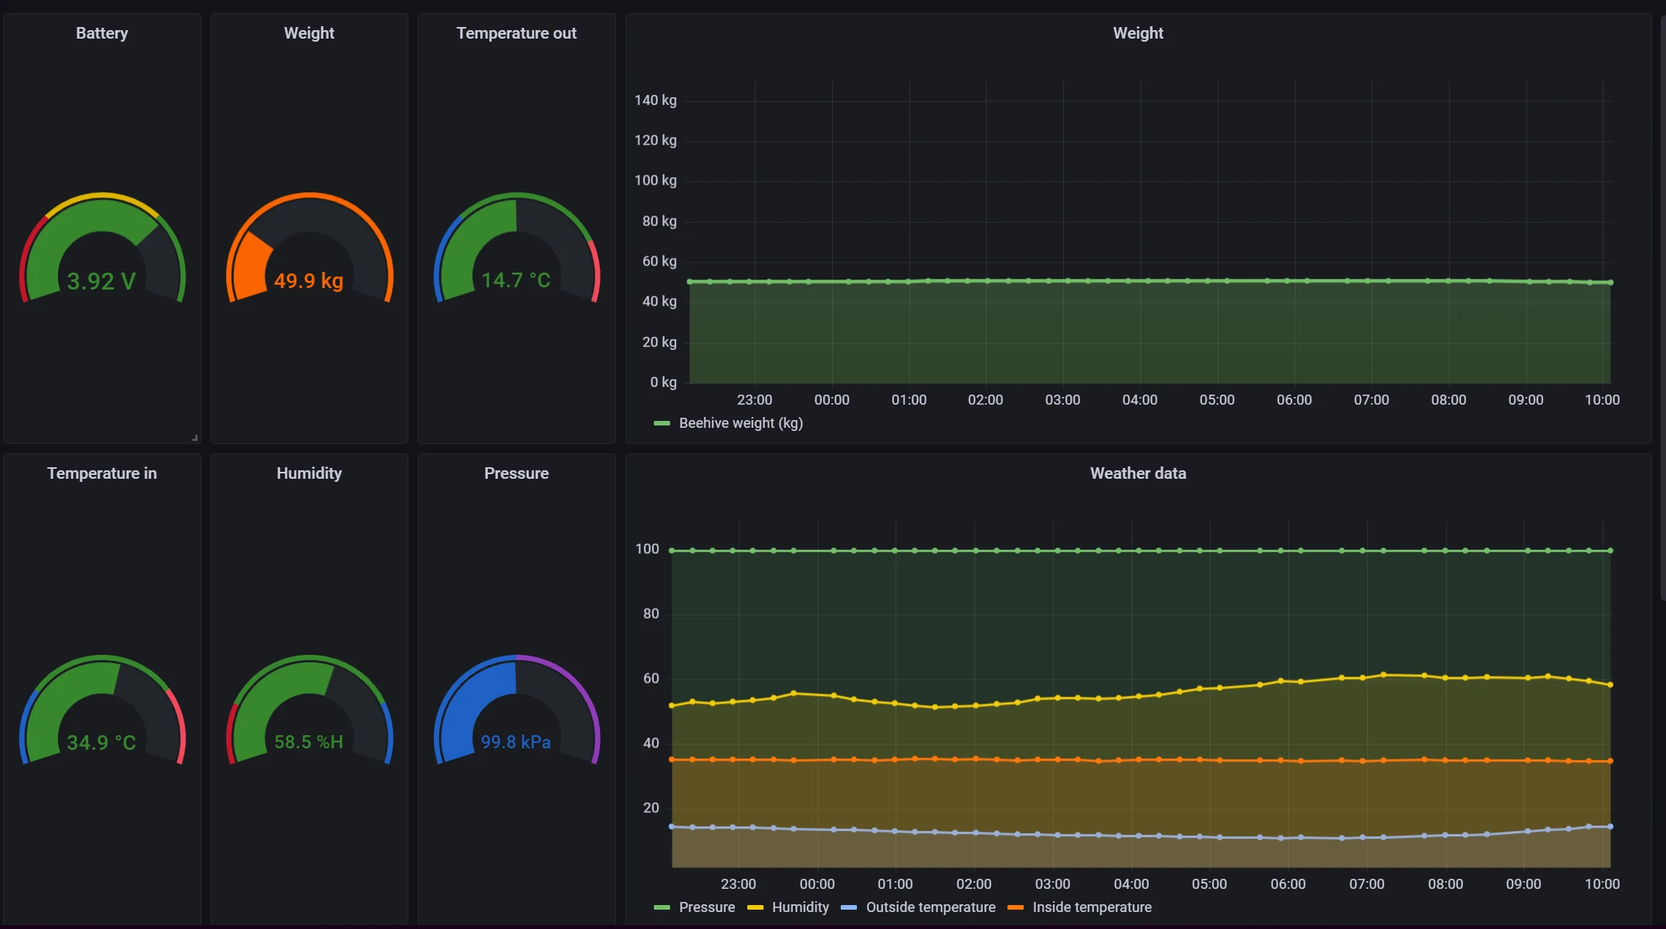The image size is (1666, 929).
Task: Click the 99.8 kPa pressure gauge value
Action: tap(516, 742)
